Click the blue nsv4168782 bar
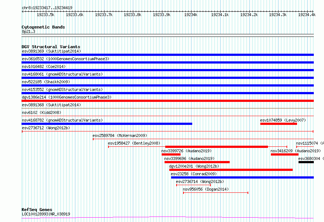324x222 pixels. coord(107,124)
